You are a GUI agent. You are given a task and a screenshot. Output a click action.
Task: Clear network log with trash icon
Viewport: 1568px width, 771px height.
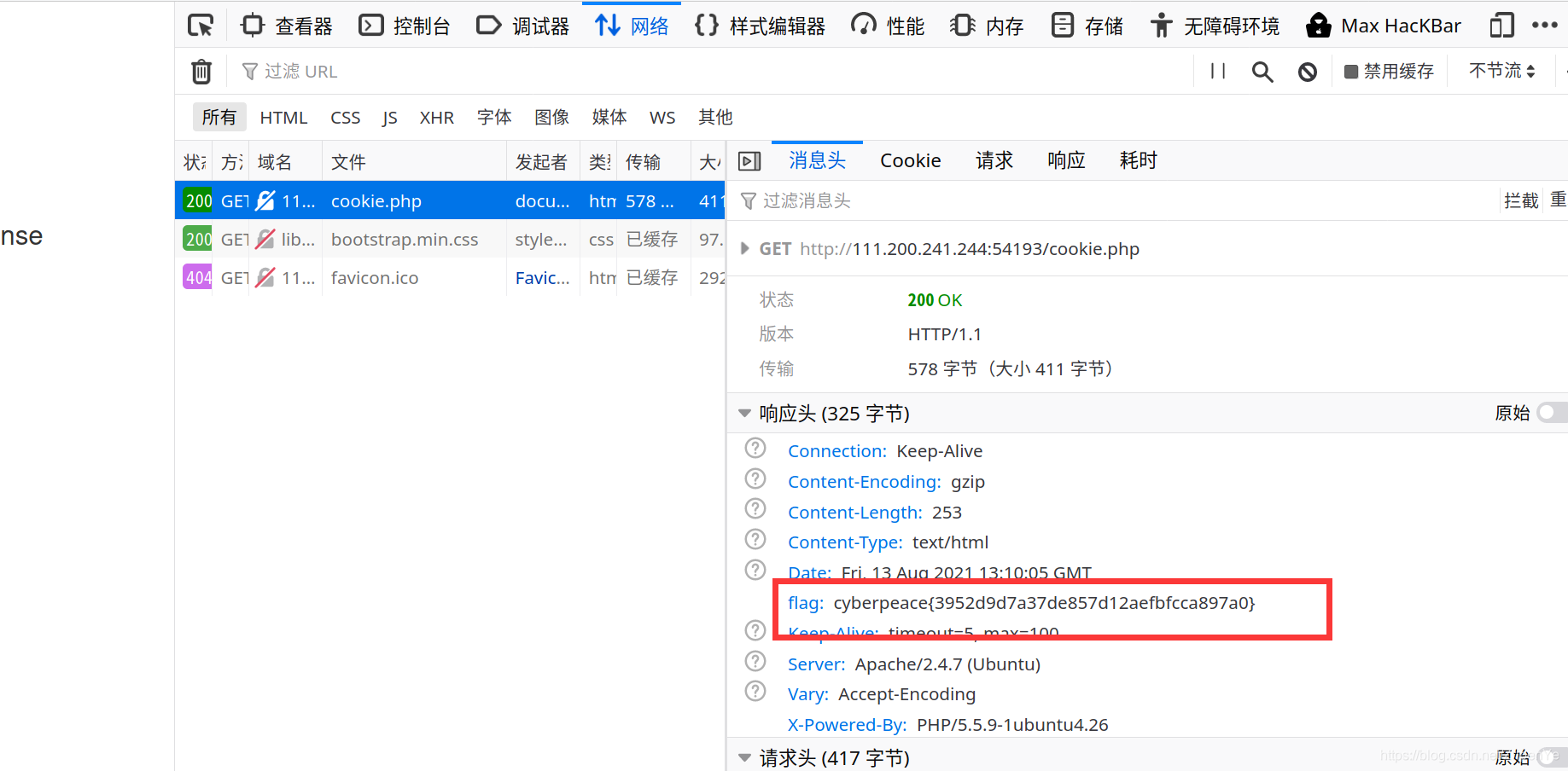(201, 72)
